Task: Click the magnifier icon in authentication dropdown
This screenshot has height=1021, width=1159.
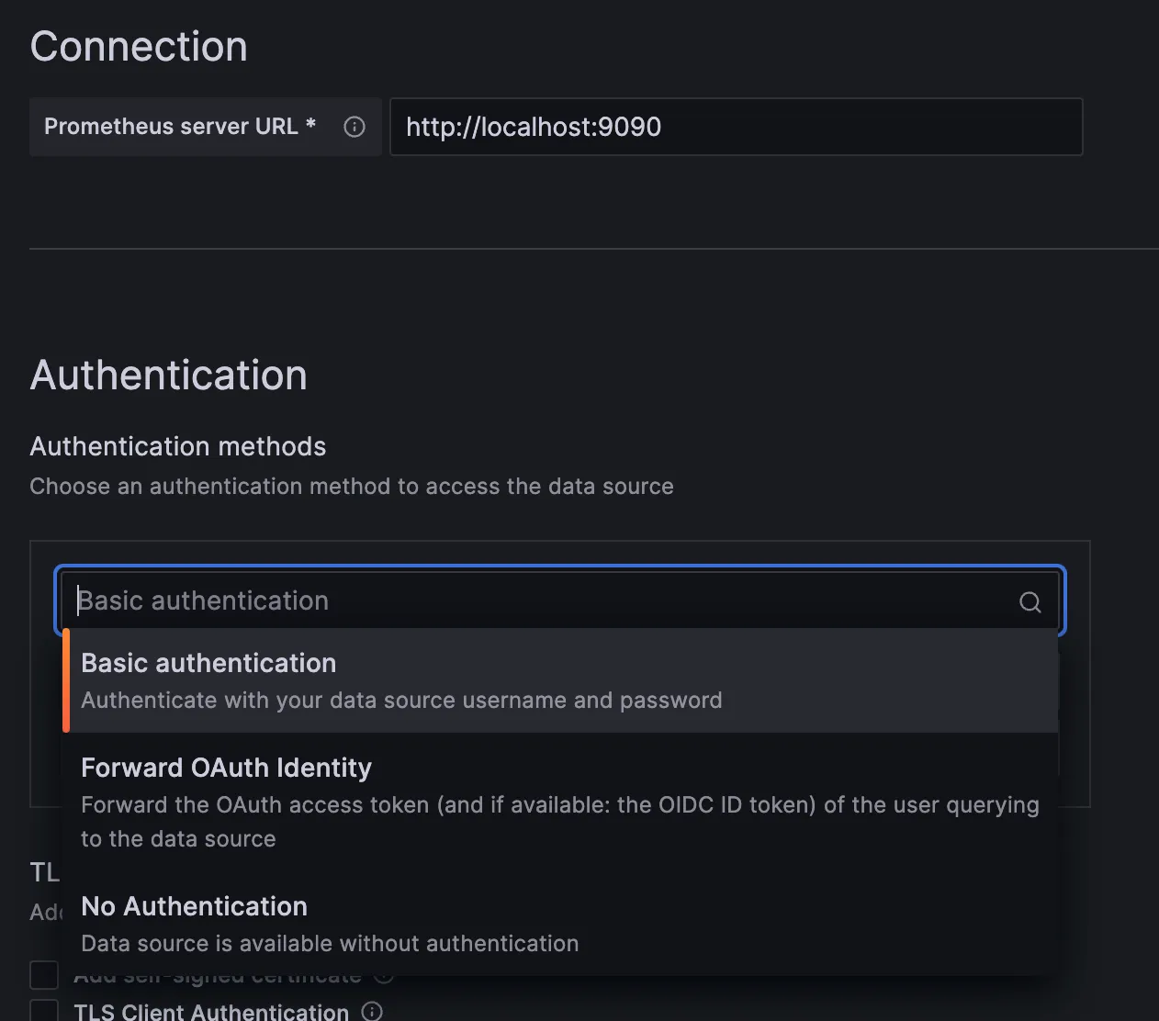Action: 1030,601
